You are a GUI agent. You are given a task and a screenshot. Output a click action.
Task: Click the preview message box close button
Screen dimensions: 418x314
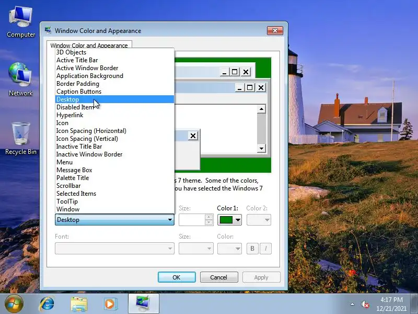(193, 136)
